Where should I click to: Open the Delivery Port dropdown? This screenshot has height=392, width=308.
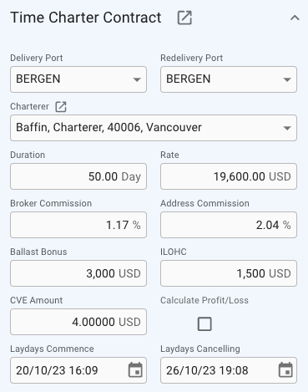(x=78, y=79)
